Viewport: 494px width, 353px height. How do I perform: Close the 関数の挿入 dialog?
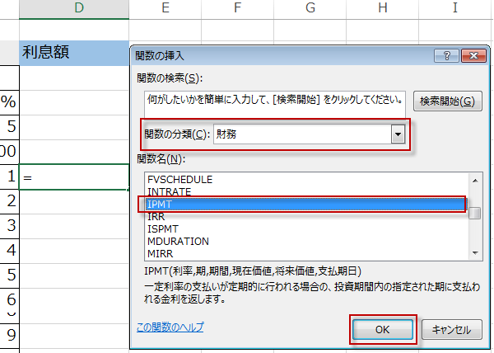click(x=473, y=56)
